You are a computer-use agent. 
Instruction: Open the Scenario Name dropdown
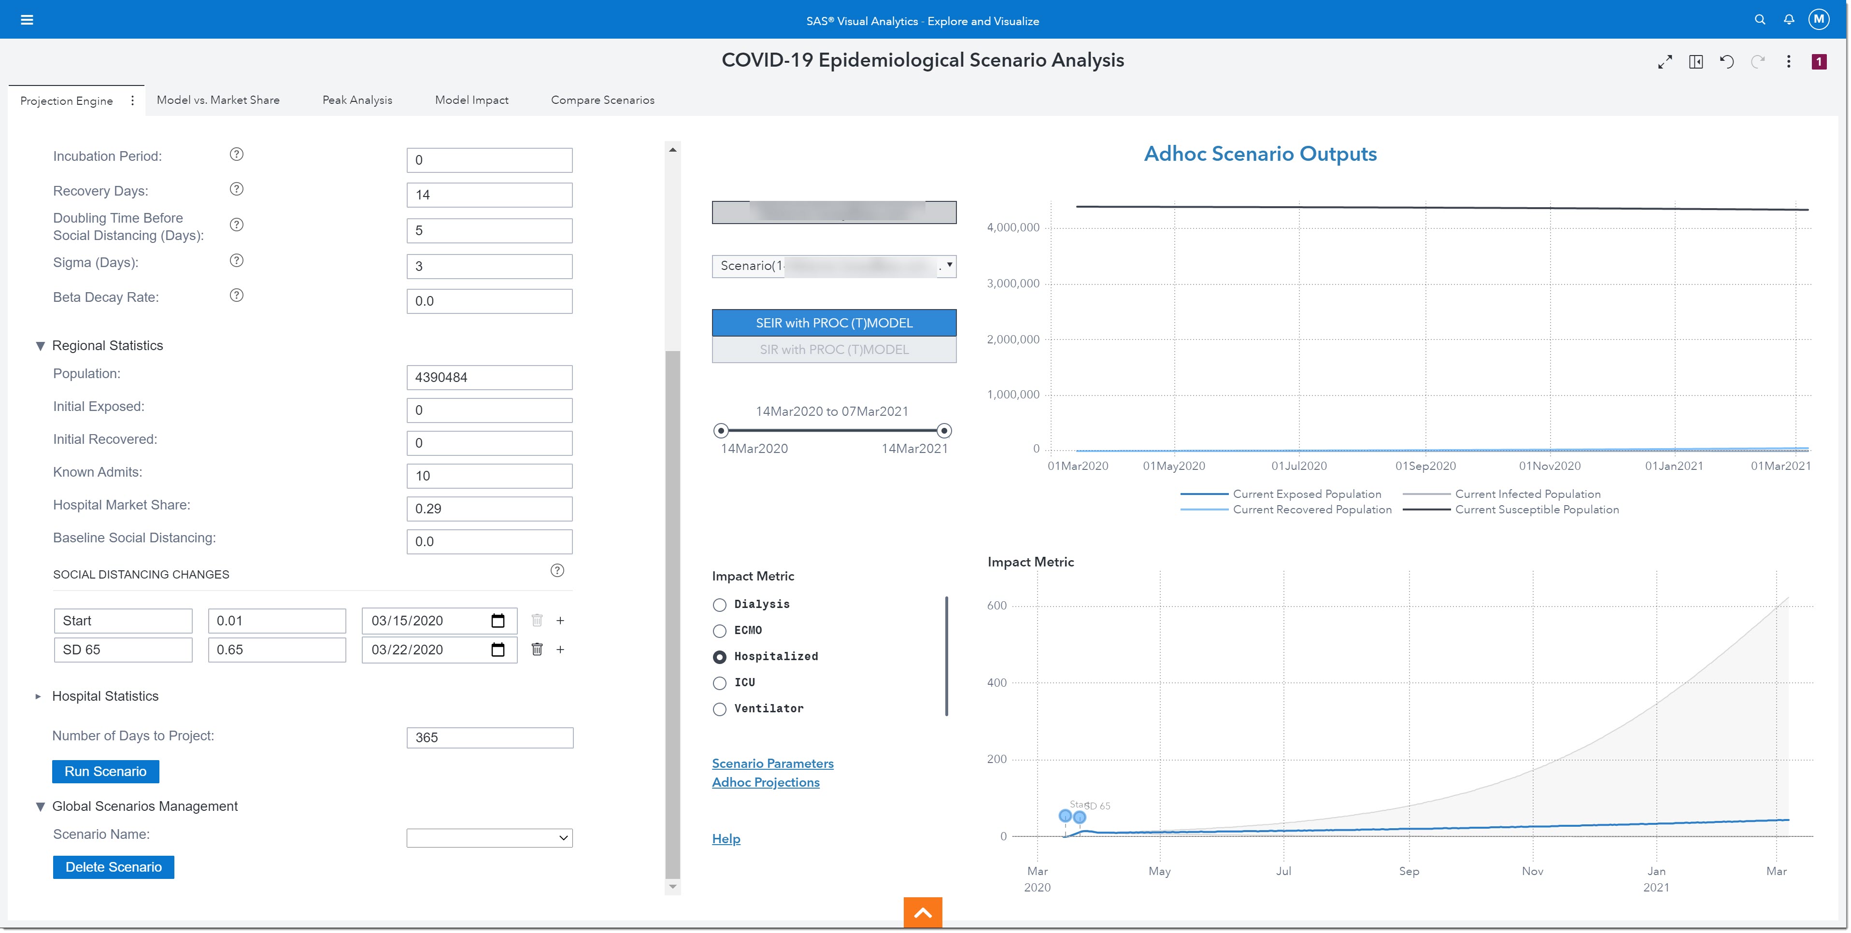[x=489, y=837]
